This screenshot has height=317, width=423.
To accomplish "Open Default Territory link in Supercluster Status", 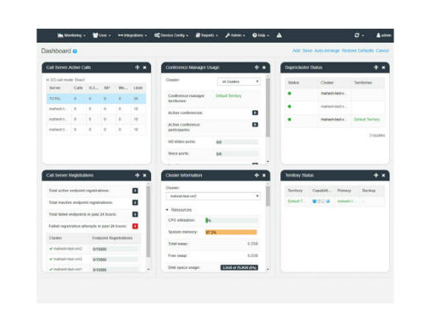I will (x=367, y=120).
